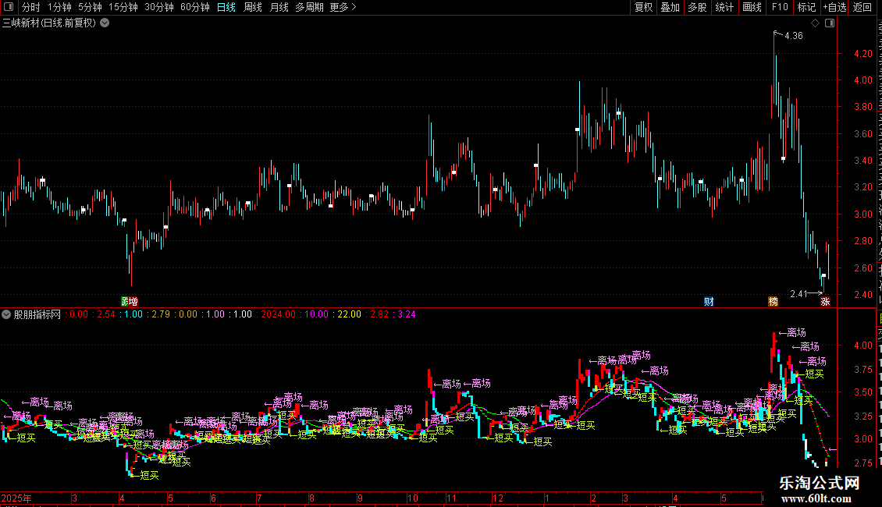
Task: Click the 2.80 price axis label
Action: point(863,240)
